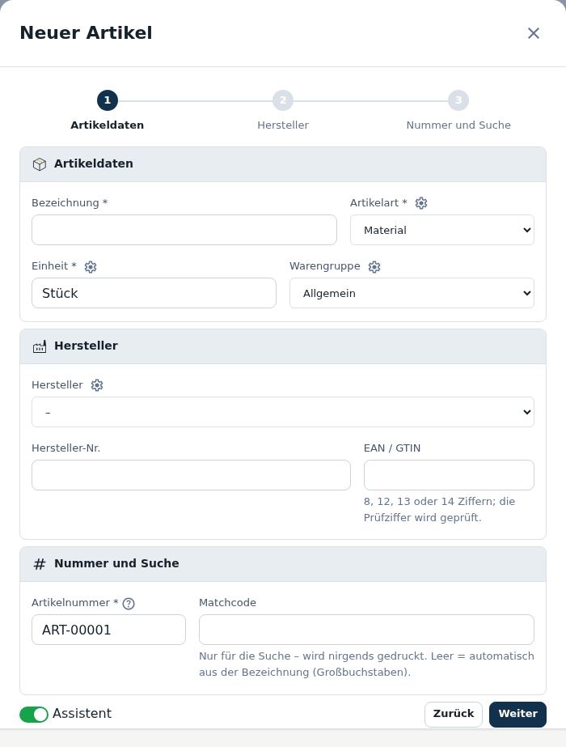Focus the Bezeichnung text field
This screenshot has height=747, width=566.
click(184, 230)
